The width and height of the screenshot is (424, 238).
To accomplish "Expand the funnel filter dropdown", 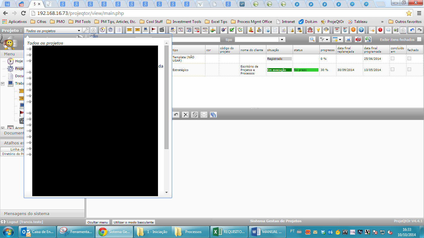I will pyautogui.click(x=324, y=39).
